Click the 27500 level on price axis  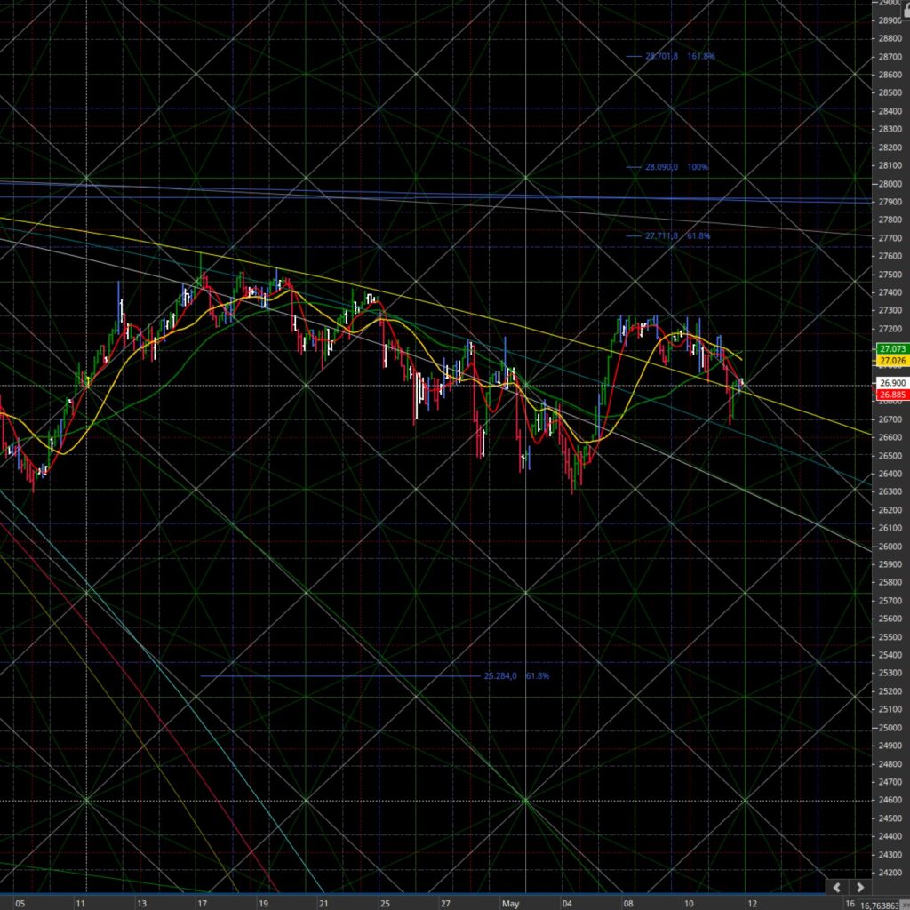pyautogui.click(x=890, y=275)
